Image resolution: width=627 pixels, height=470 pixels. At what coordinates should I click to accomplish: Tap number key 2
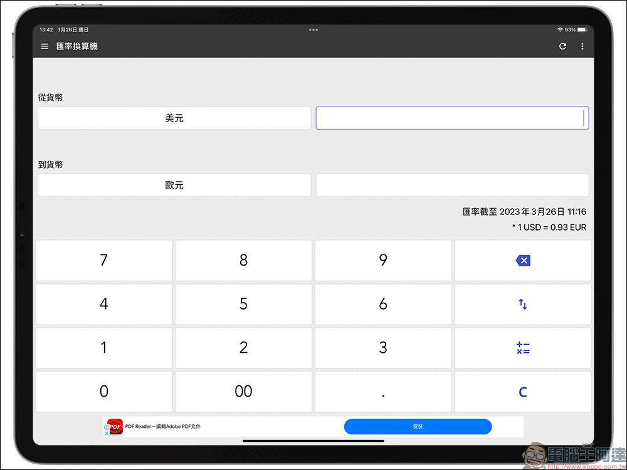point(243,348)
